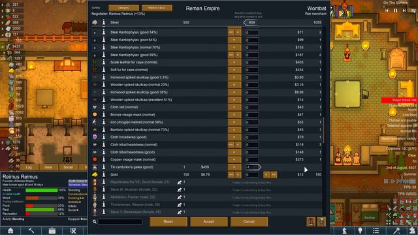This screenshot has width=418, height=235.
Task: Buy one Cloth veil (normal)
Action: pyautogui.click(x=234, y=107)
